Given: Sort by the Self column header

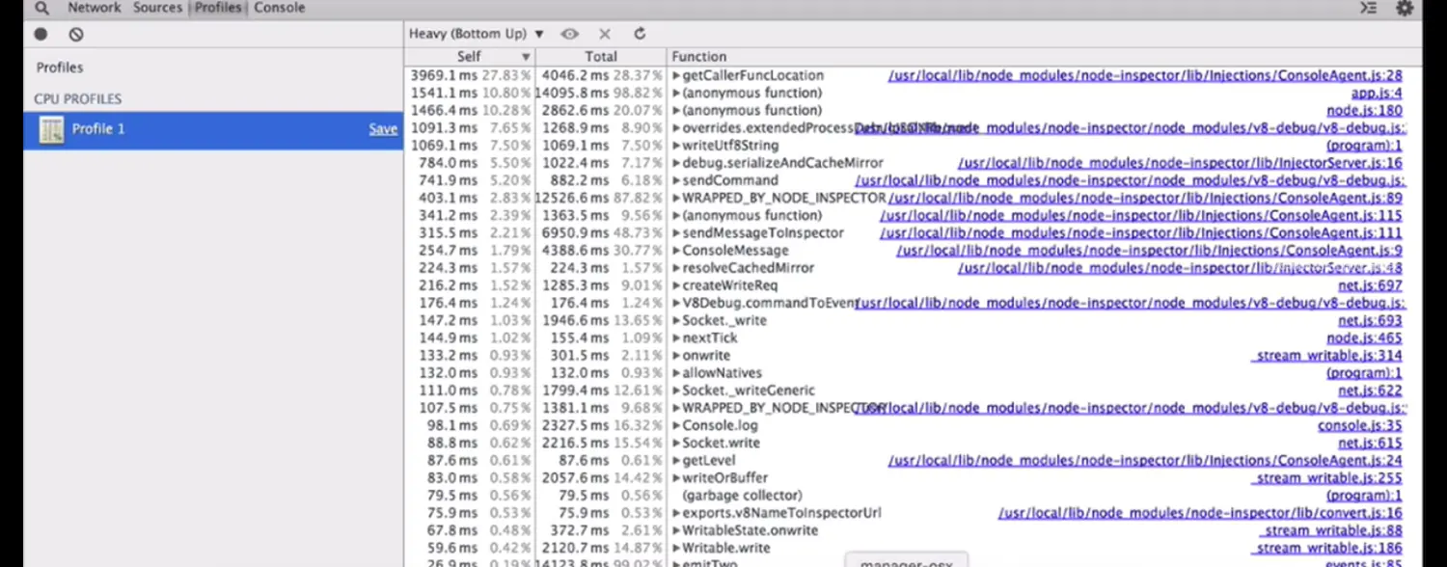Looking at the screenshot, I should pyautogui.click(x=470, y=57).
